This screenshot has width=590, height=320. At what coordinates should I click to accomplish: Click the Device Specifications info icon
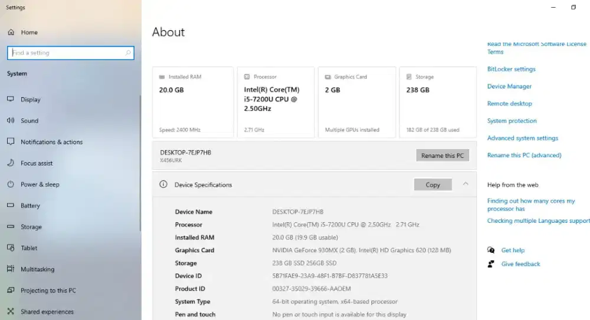point(163,184)
